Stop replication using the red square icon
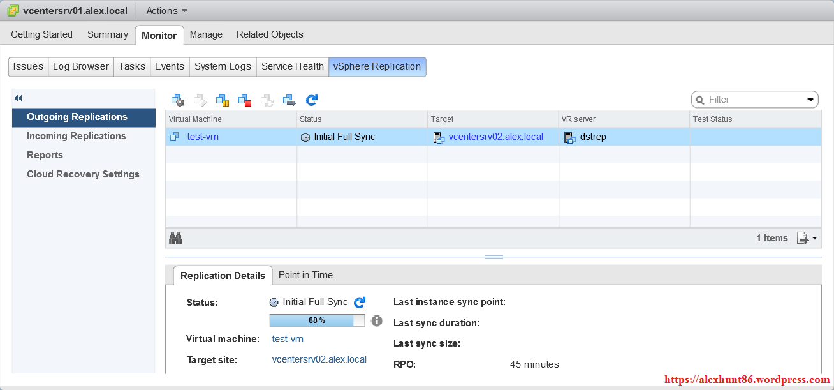 click(245, 100)
